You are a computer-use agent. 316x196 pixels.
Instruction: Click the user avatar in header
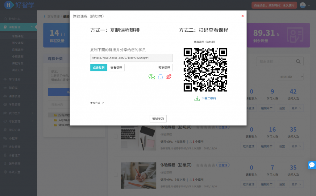pos(302,5)
